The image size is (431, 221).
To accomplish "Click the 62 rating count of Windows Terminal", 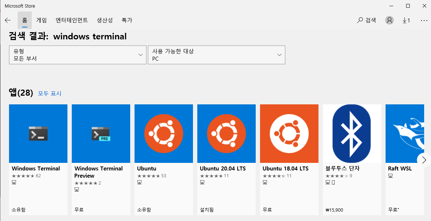I will pyautogui.click(x=38, y=175).
